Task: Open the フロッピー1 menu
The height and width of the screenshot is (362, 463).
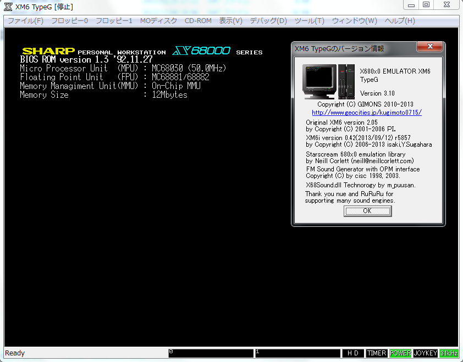Action: [114, 21]
